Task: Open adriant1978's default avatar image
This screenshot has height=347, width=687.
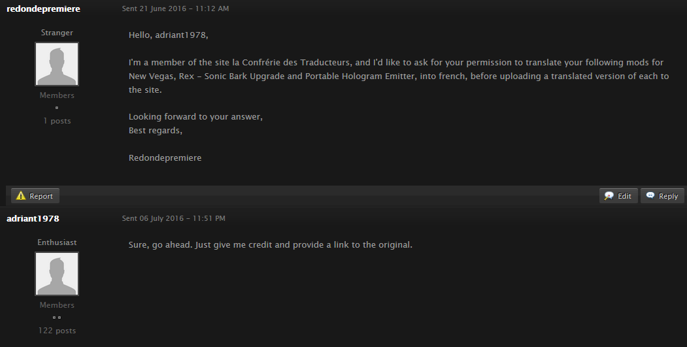Action: (x=57, y=274)
